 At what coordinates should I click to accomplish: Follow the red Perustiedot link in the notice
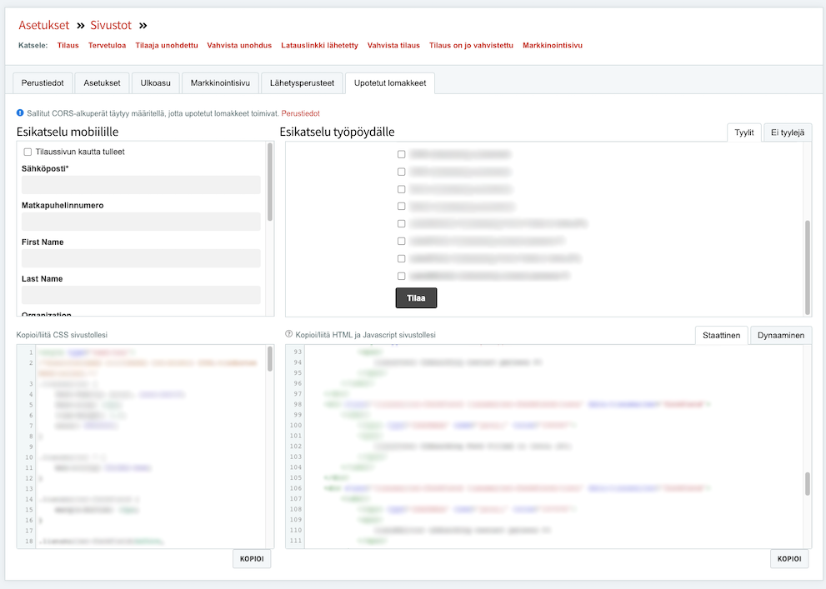click(x=300, y=113)
